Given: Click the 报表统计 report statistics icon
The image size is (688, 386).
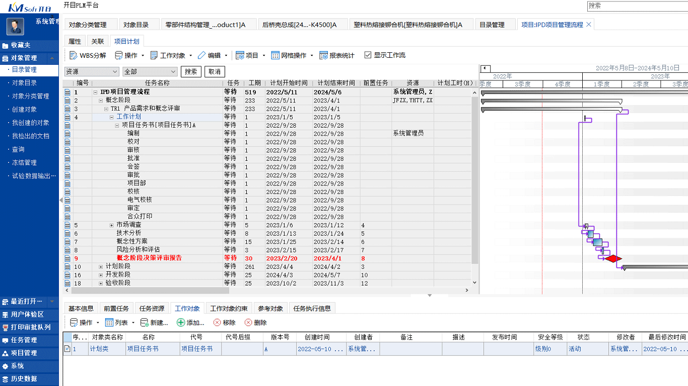Looking at the screenshot, I should 324,55.
